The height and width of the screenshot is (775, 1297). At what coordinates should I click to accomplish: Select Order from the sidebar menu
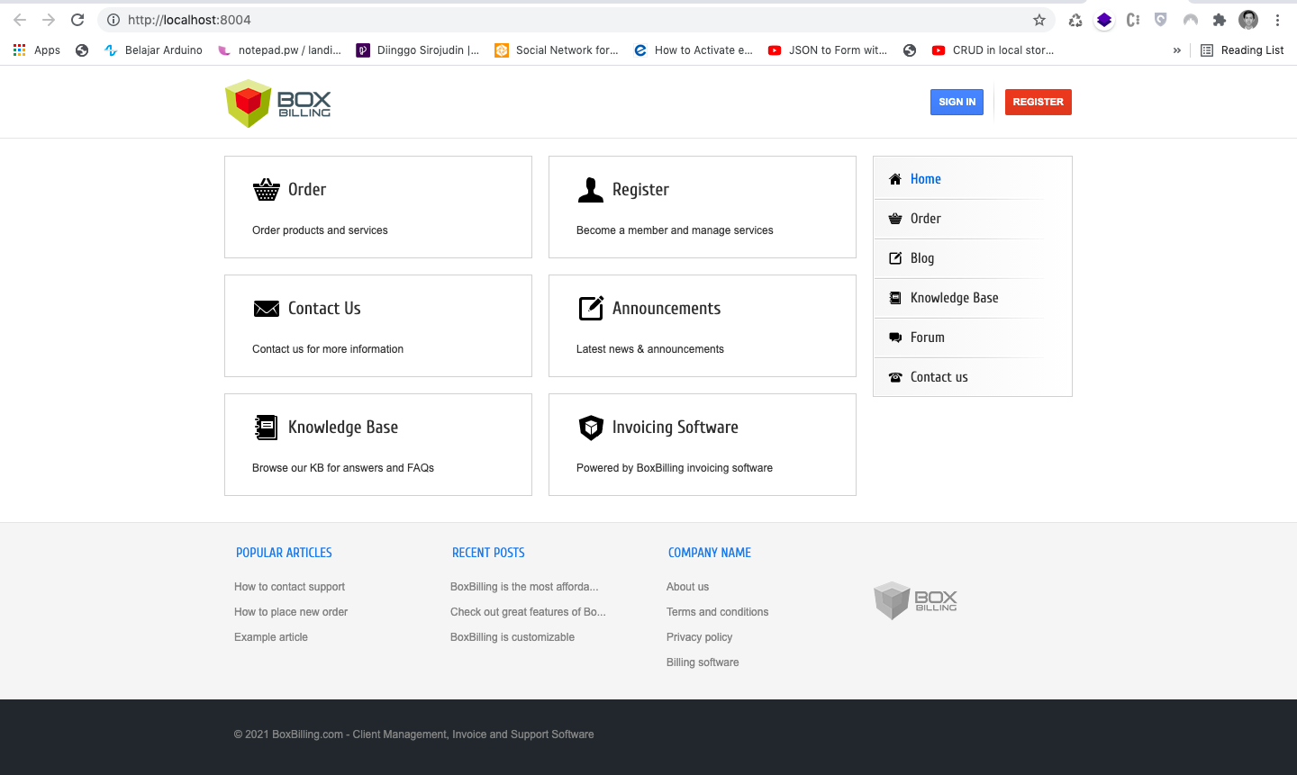(925, 218)
